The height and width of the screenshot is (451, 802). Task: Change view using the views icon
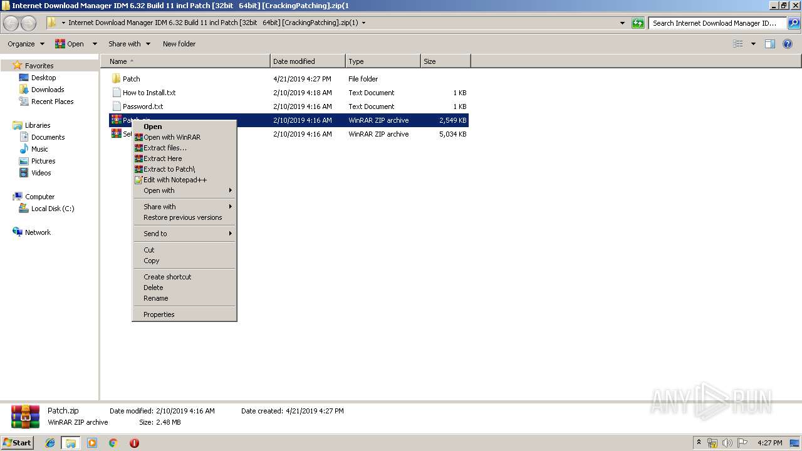click(738, 44)
